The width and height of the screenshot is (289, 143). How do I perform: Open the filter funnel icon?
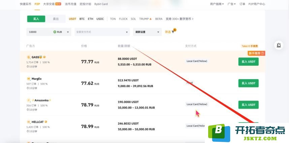point(173,32)
